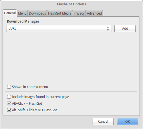The width and height of the screenshot is (143, 129).
Task: Open the Privacy tab
Action: [x=79, y=13]
